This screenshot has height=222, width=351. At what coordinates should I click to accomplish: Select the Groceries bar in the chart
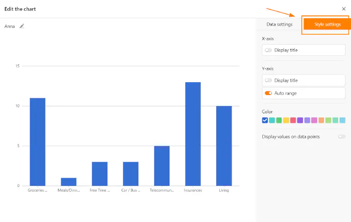coord(37,142)
